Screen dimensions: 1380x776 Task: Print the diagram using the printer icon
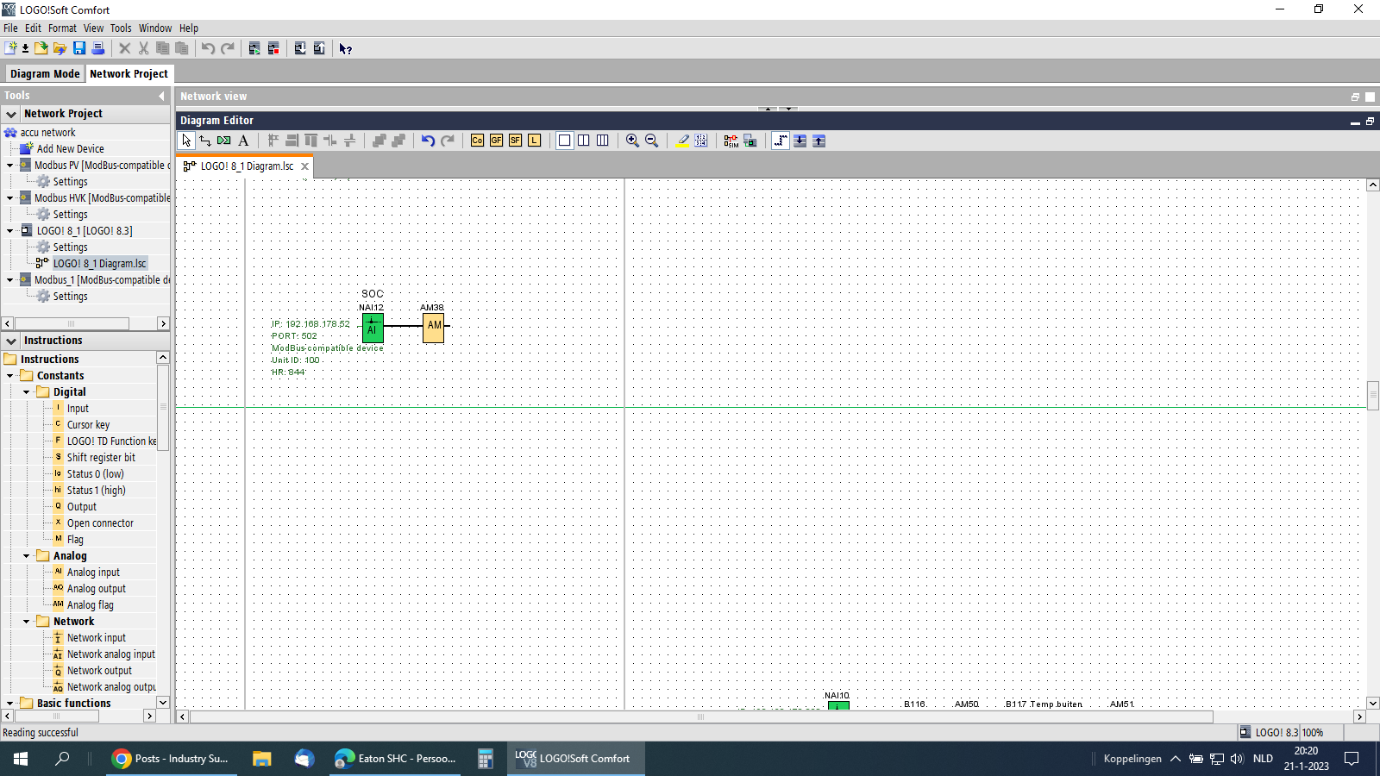98,48
